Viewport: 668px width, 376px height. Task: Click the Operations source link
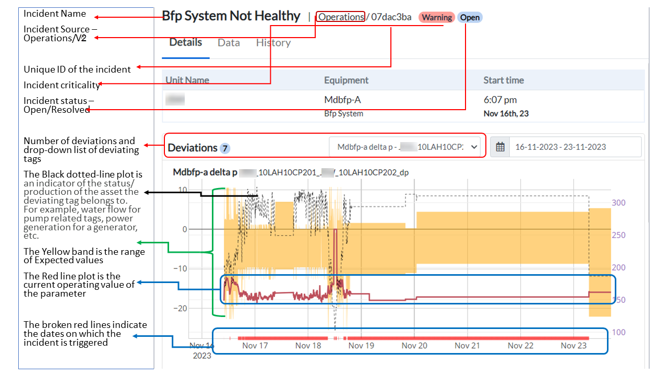tap(341, 17)
